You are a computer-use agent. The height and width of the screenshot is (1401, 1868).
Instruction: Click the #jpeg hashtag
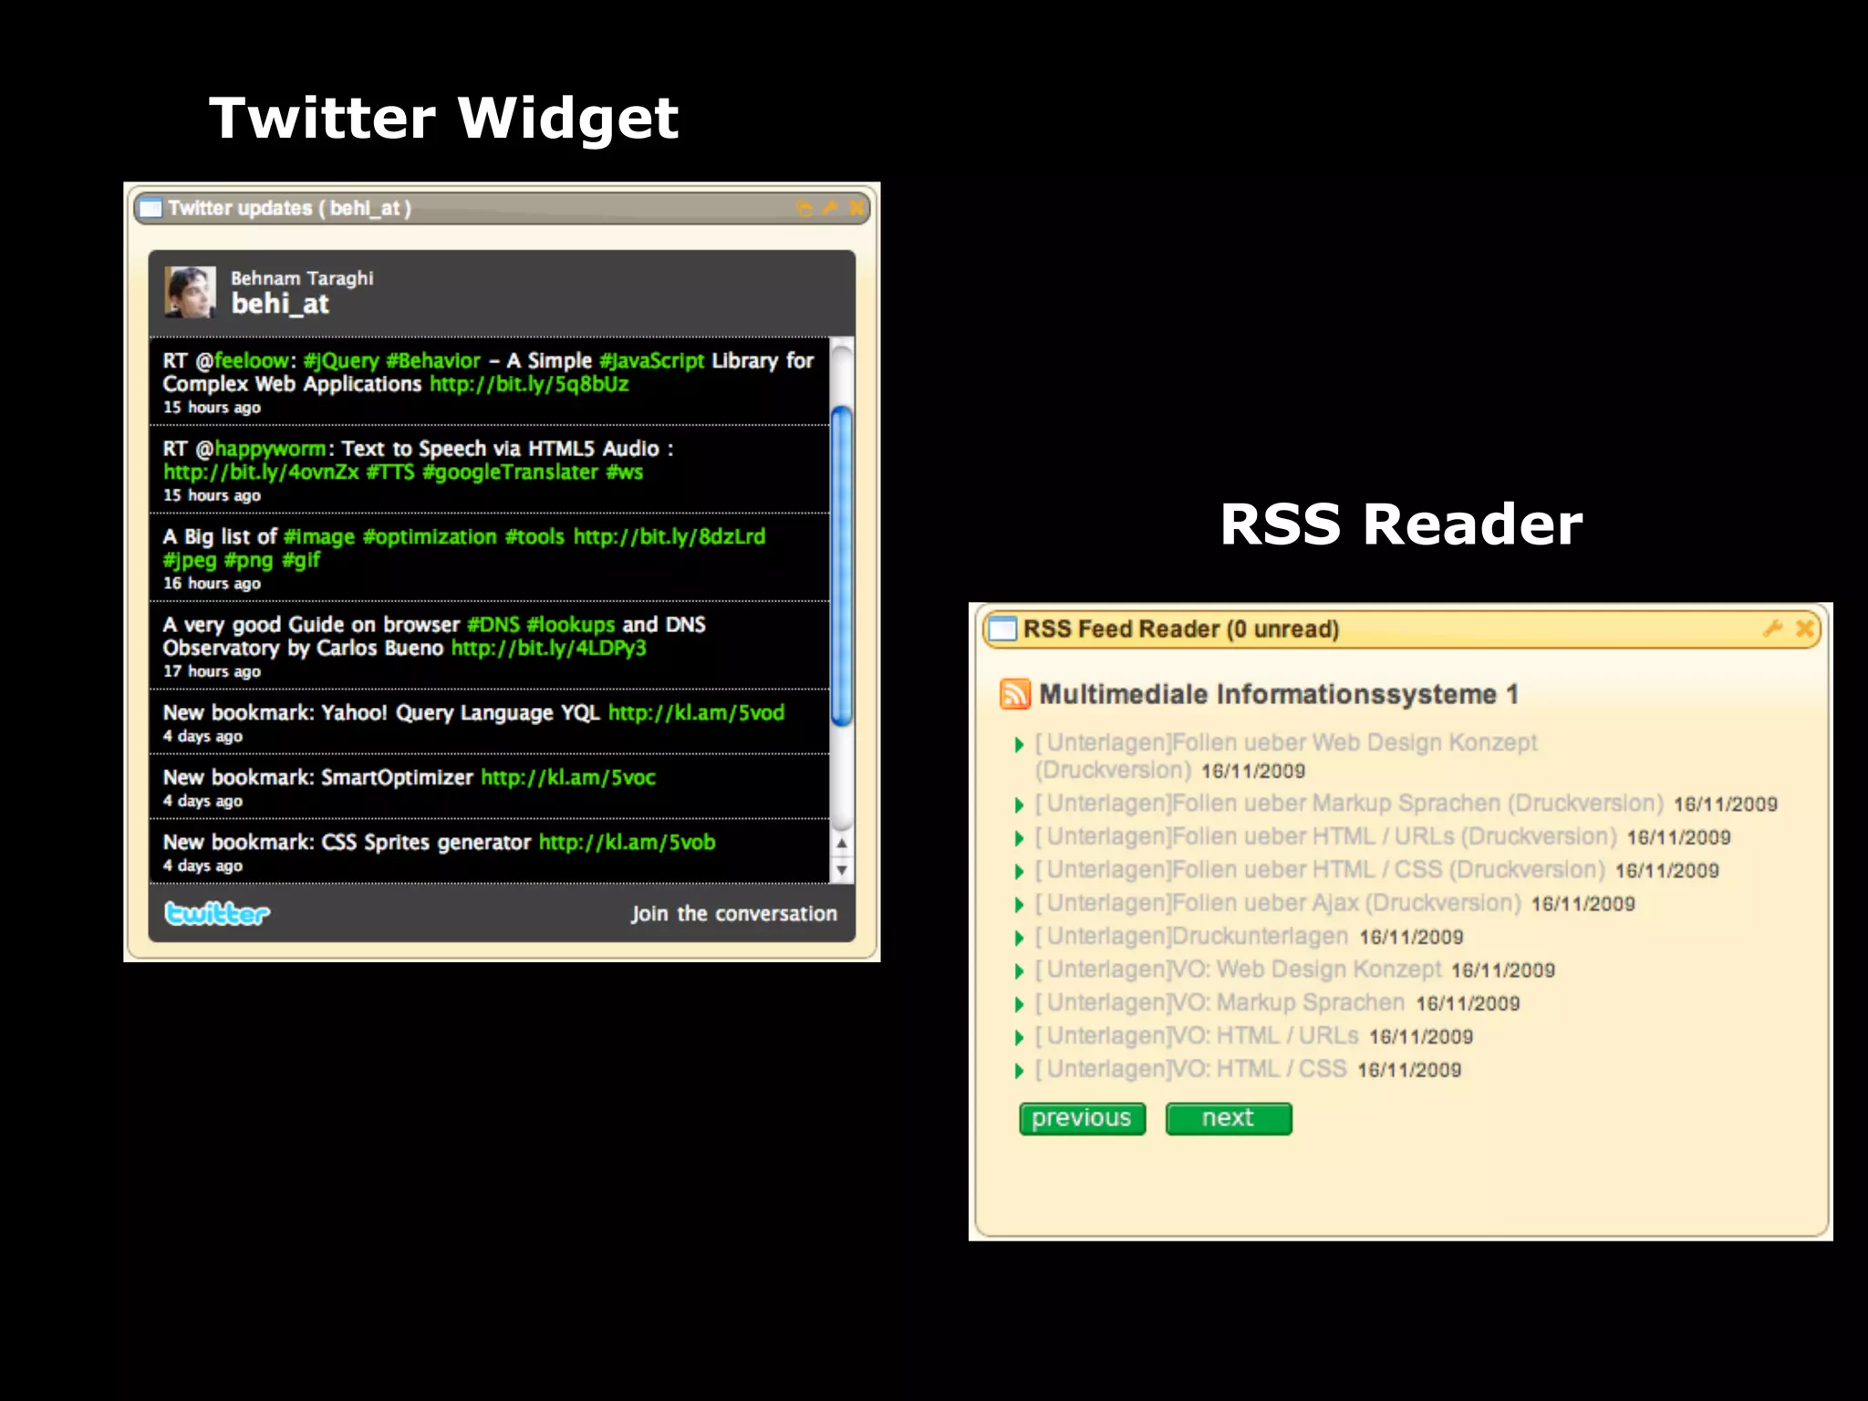(x=190, y=561)
